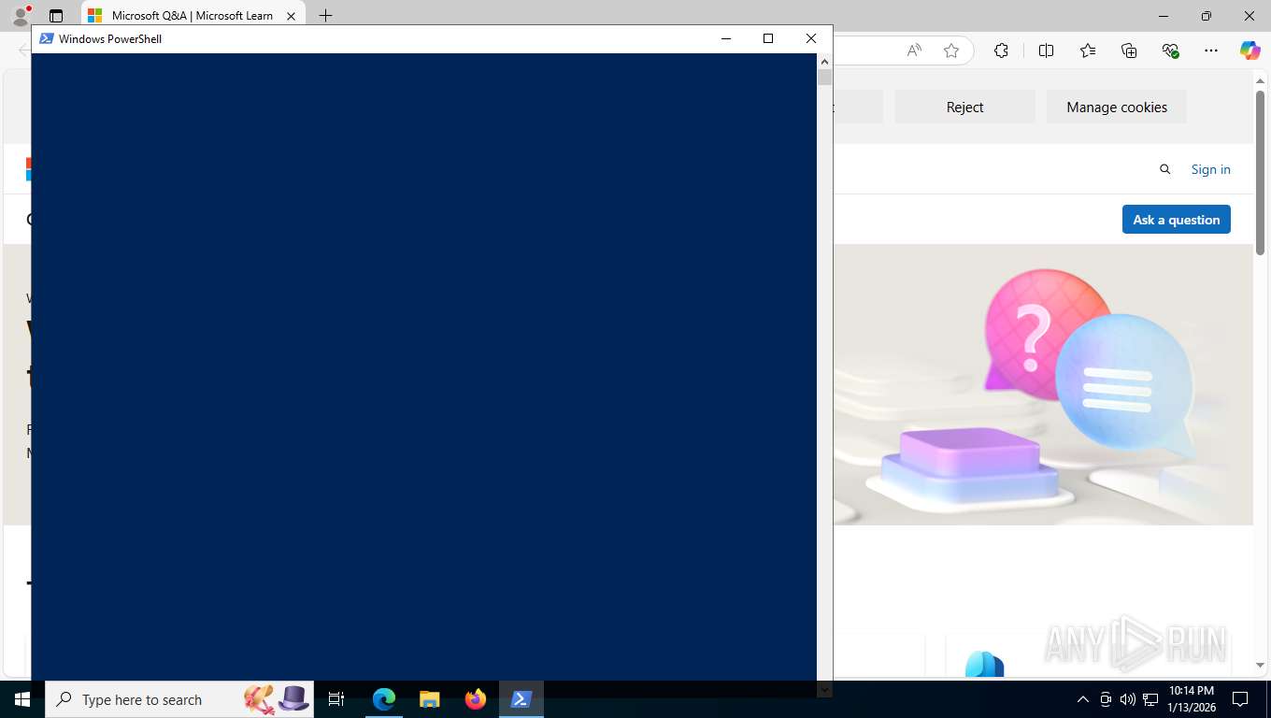Screen dimensions: 1271x718
Task: Click the Meet Now tray icon
Action: coord(1106,699)
